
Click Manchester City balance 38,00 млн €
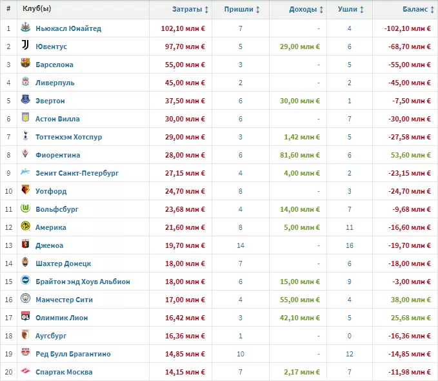point(411,300)
